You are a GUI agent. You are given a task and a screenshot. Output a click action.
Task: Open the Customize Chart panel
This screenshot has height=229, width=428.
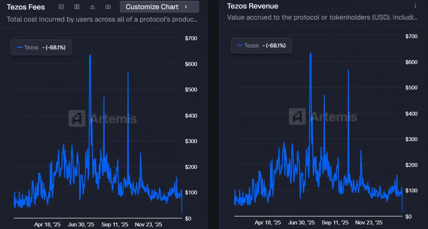159,7
